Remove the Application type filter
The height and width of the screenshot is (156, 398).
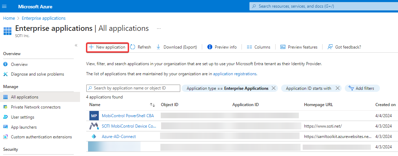point(273,88)
